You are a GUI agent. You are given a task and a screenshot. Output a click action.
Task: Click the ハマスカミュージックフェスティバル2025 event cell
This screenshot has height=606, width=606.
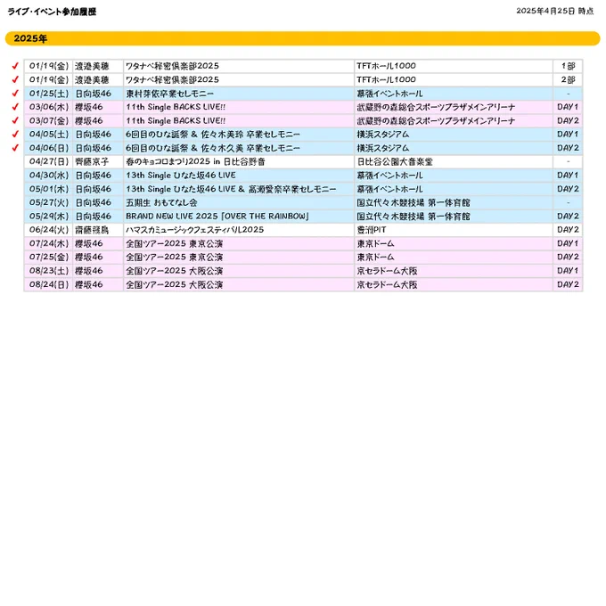[239, 230]
